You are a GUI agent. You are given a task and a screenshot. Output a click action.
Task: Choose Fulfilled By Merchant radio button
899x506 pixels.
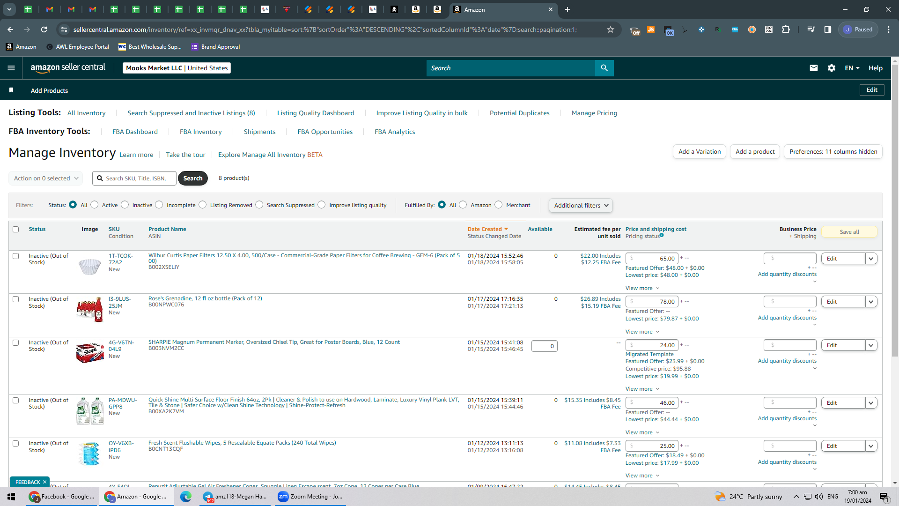(499, 205)
